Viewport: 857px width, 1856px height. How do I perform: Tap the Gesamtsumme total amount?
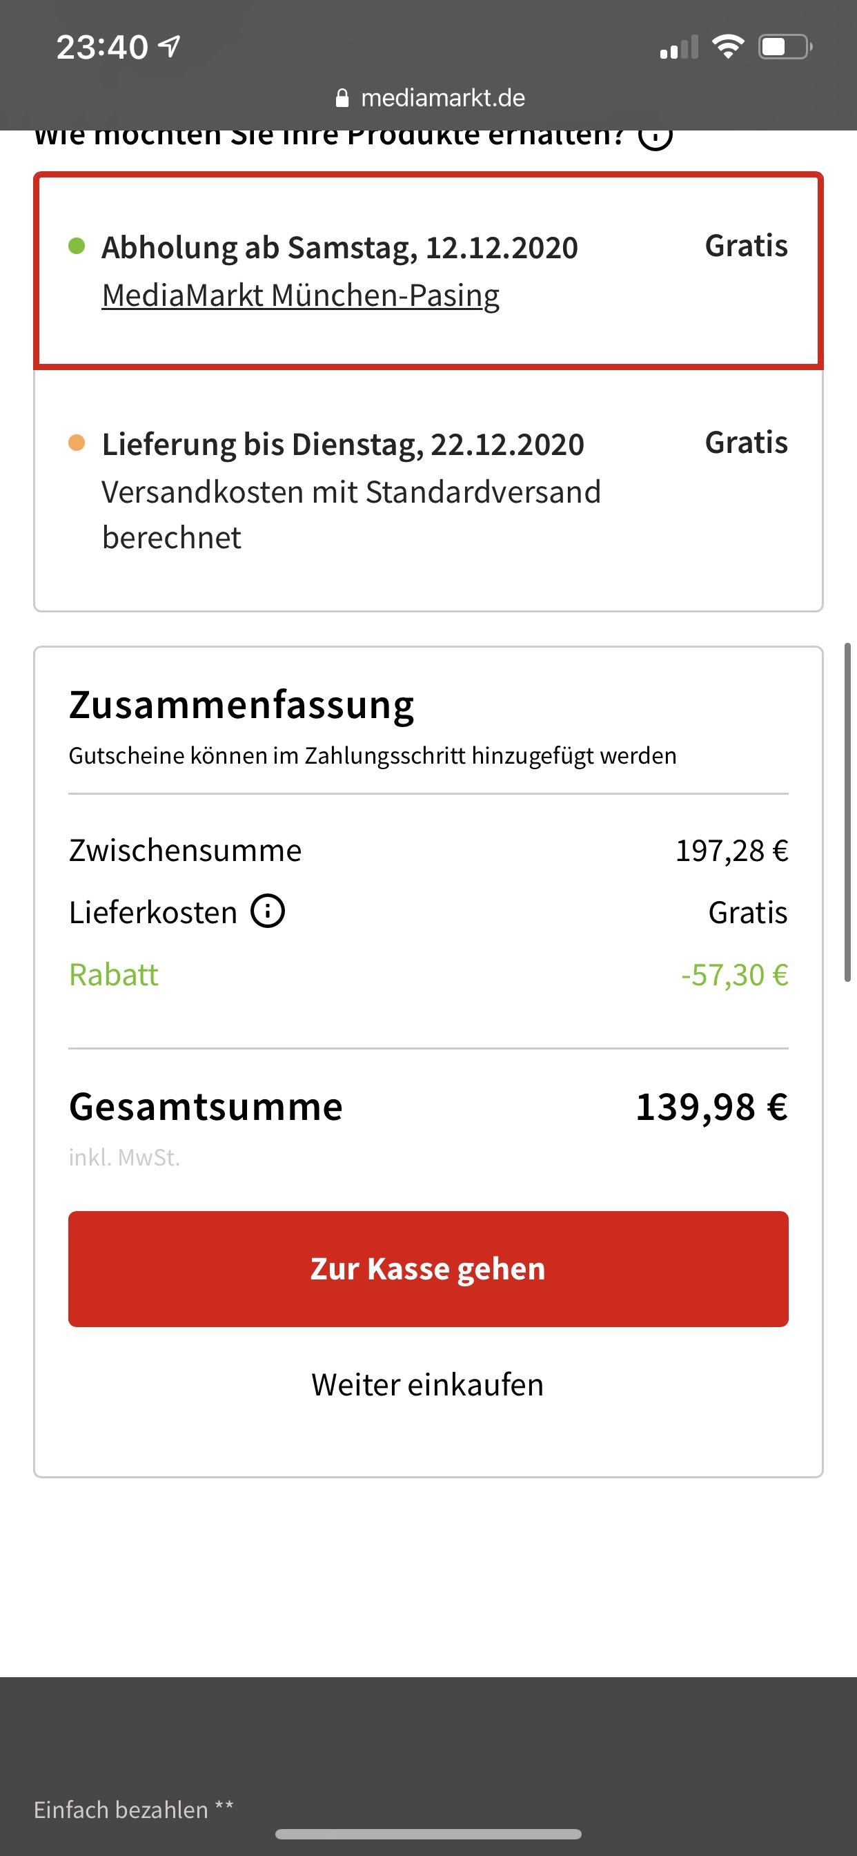[x=711, y=1107]
